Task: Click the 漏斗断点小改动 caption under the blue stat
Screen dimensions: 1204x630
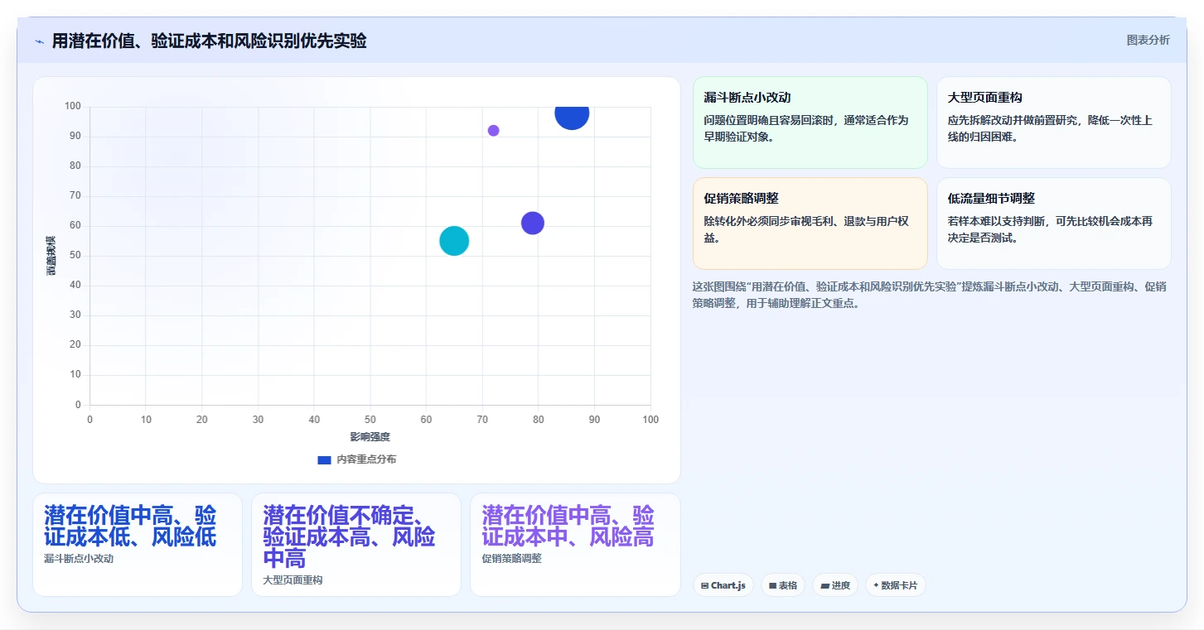Action: pos(79,559)
